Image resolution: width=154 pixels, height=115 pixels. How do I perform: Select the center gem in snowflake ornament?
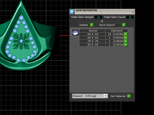[x=21, y=41]
